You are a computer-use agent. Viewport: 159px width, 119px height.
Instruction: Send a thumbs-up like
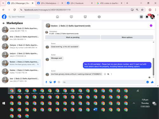152,82
